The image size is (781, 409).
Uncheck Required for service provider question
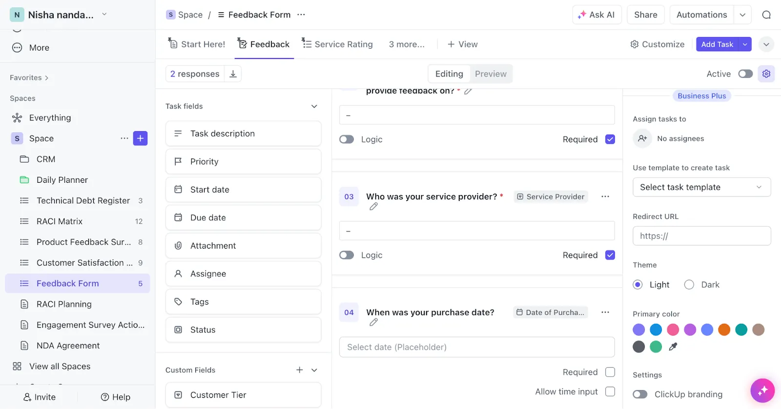click(610, 255)
